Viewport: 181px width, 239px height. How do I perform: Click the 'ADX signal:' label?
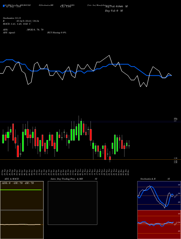pyautogui.click(x=9, y=33)
